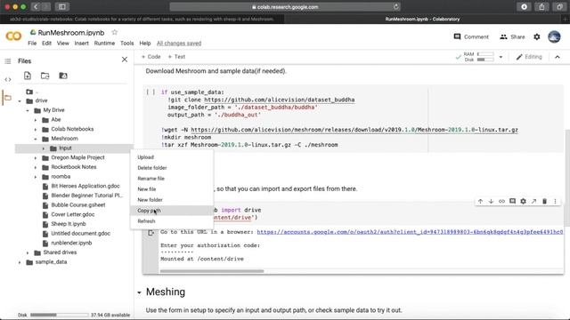Image resolution: width=570 pixels, height=320 pixels.
Task: Expand the sample_data folder
Action: [20, 262]
